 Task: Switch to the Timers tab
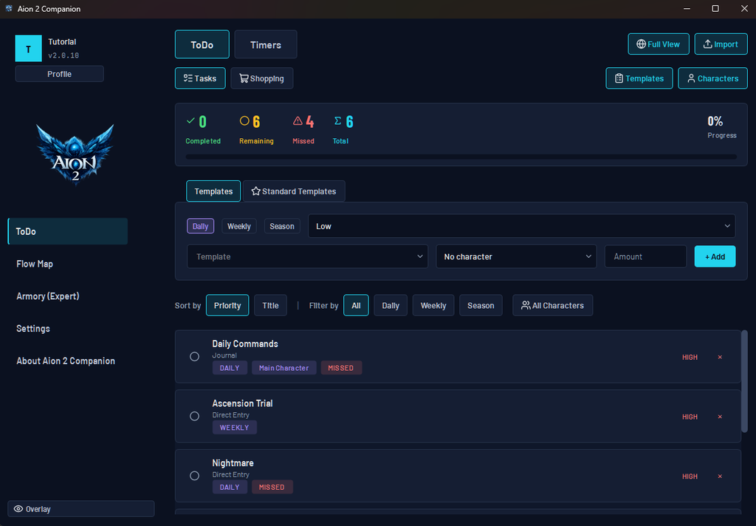(266, 44)
